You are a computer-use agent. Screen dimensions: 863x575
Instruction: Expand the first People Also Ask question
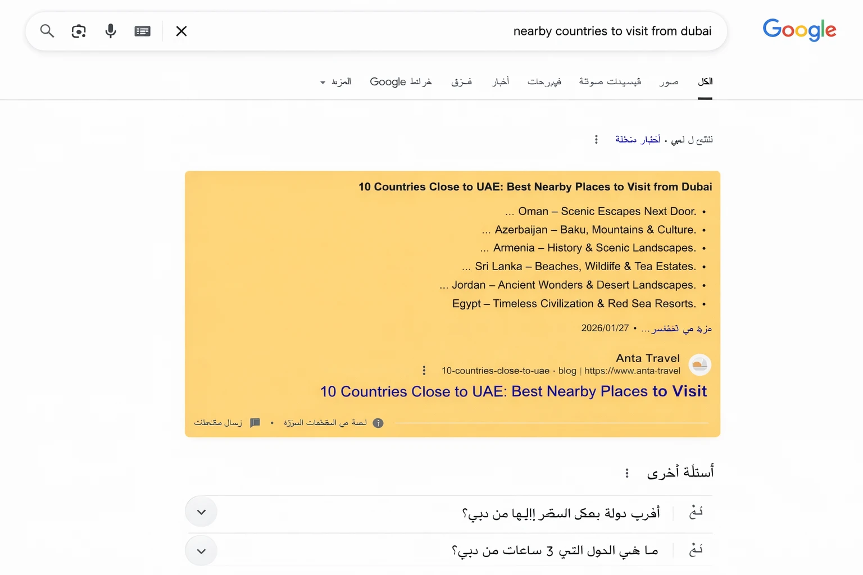(201, 512)
